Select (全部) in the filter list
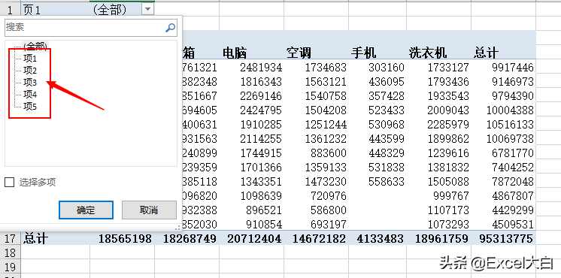 pyautogui.click(x=35, y=46)
